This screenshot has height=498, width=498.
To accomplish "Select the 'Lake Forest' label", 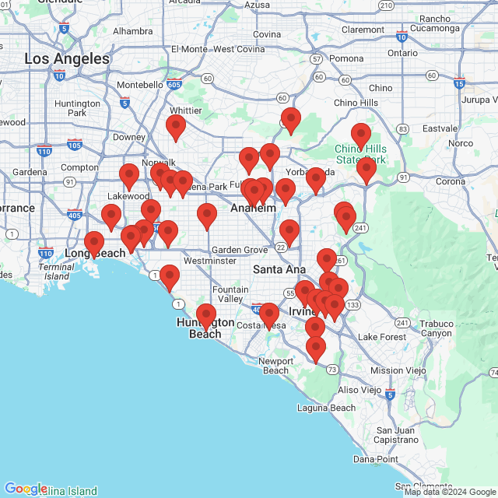I will pos(382,337).
